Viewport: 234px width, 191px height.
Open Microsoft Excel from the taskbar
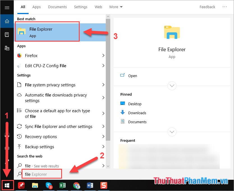click(62, 185)
